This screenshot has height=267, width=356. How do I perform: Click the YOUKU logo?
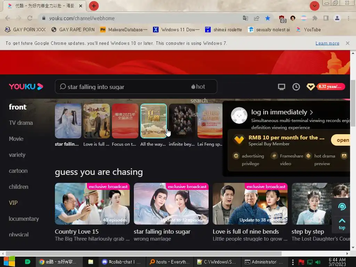click(26, 87)
